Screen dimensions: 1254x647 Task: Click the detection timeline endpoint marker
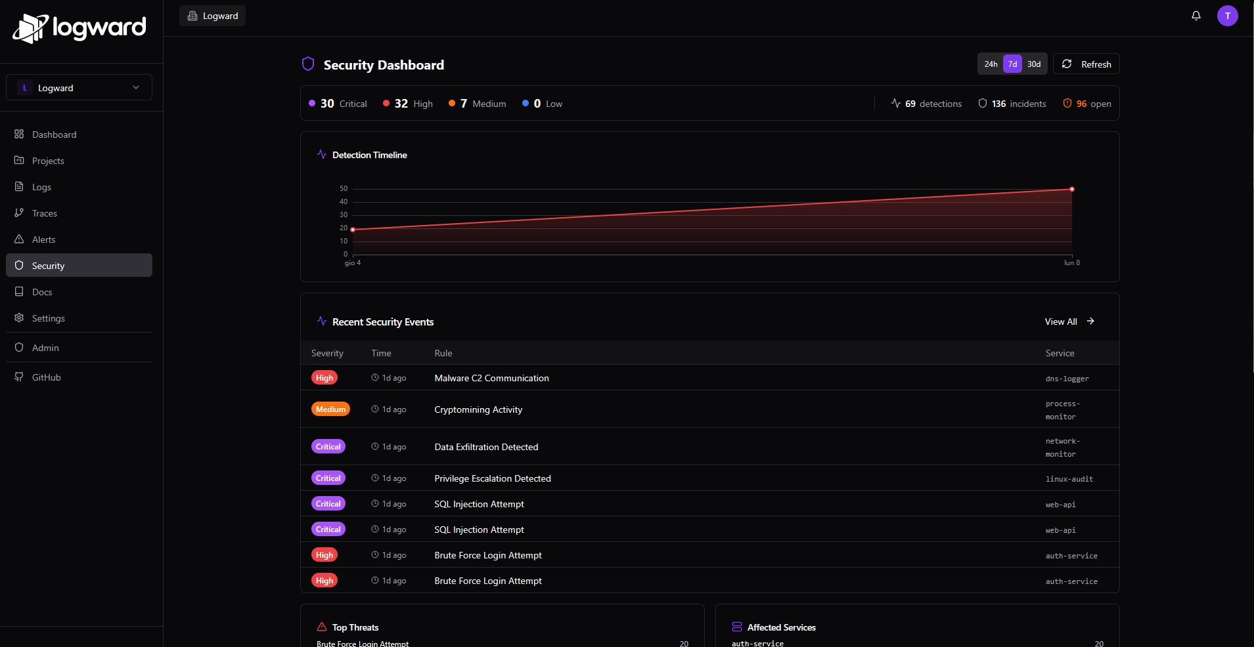tap(1071, 189)
